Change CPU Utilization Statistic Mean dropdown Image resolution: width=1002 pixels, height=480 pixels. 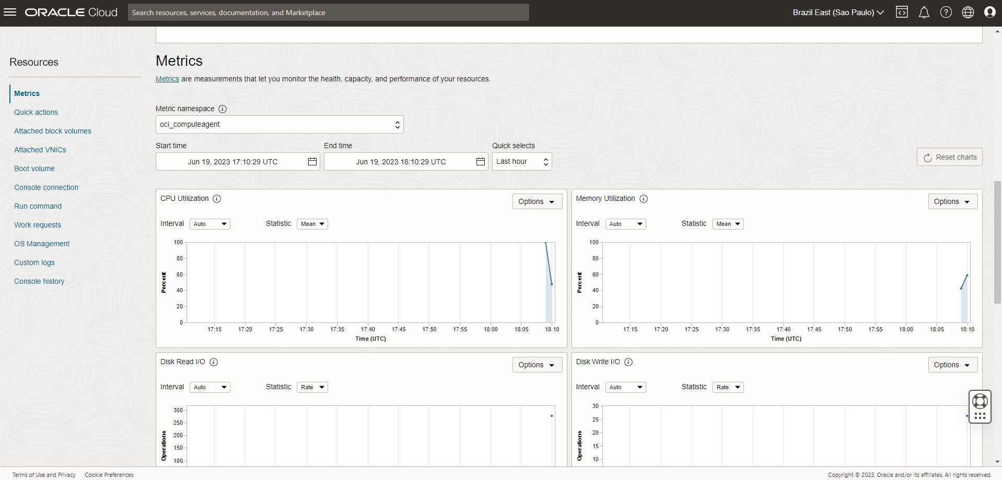click(x=312, y=224)
